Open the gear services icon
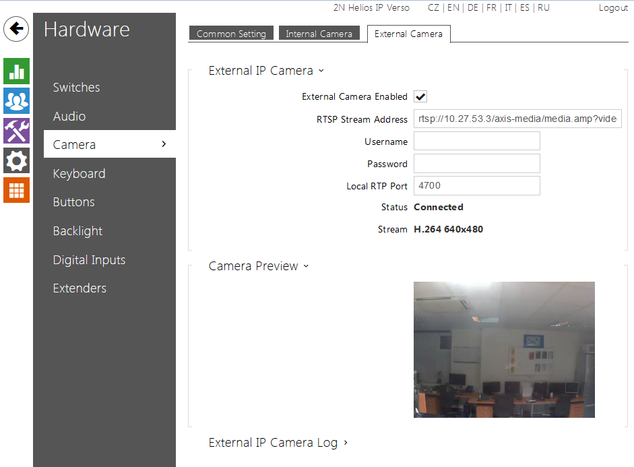 pos(16,160)
